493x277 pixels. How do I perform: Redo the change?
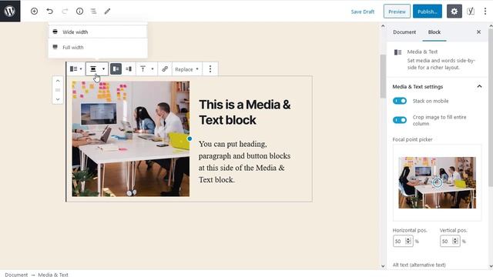[x=65, y=12]
